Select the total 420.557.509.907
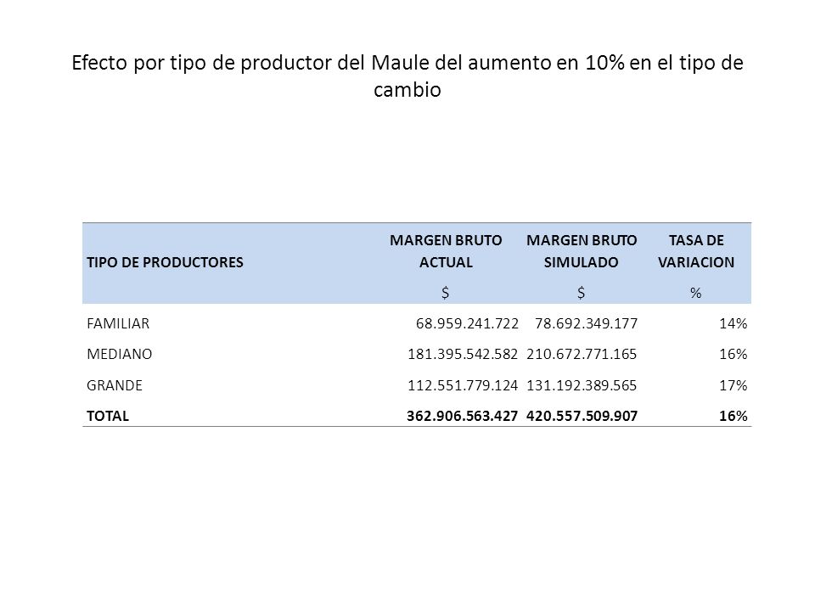The image size is (815, 611). coord(582,416)
